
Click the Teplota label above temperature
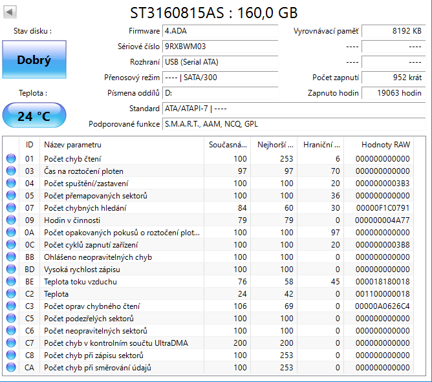33,93
